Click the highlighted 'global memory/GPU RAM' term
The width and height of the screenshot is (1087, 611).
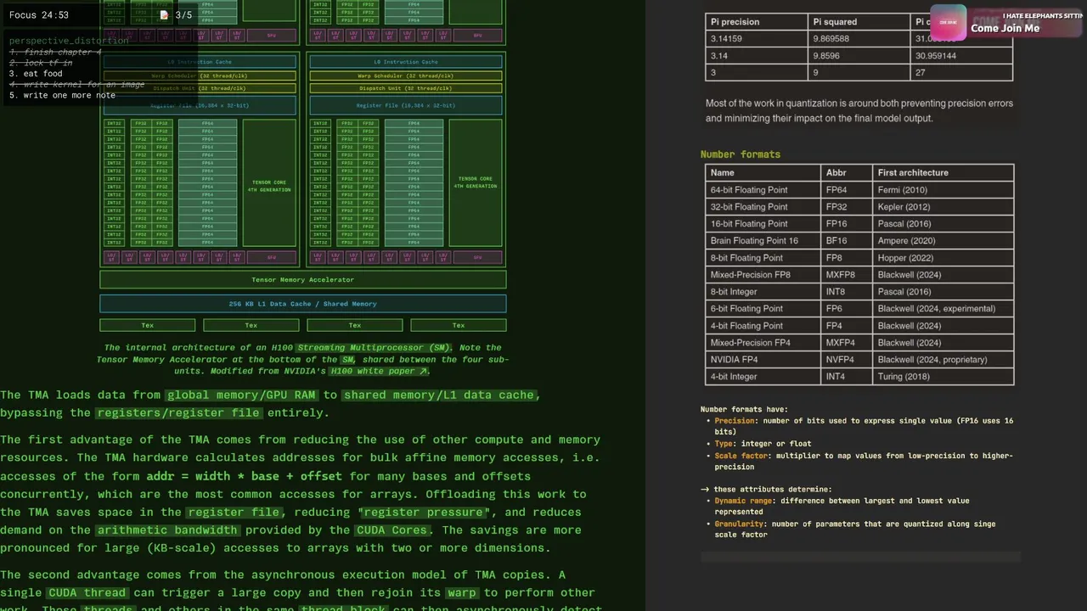point(243,395)
